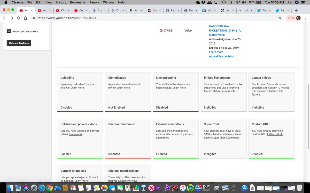Click the Bluetooth menu bar icon
The image size is (310, 193).
(x=231, y=2)
